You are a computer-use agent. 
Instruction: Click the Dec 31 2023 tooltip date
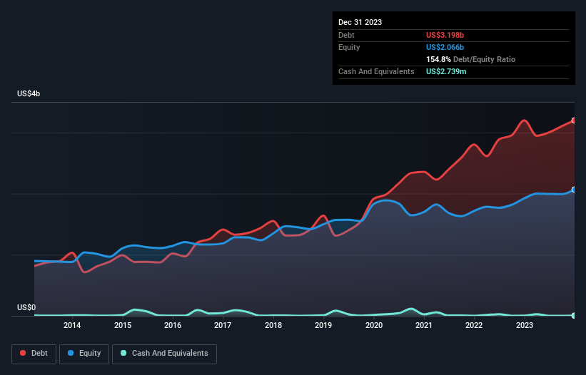point(360,22)
